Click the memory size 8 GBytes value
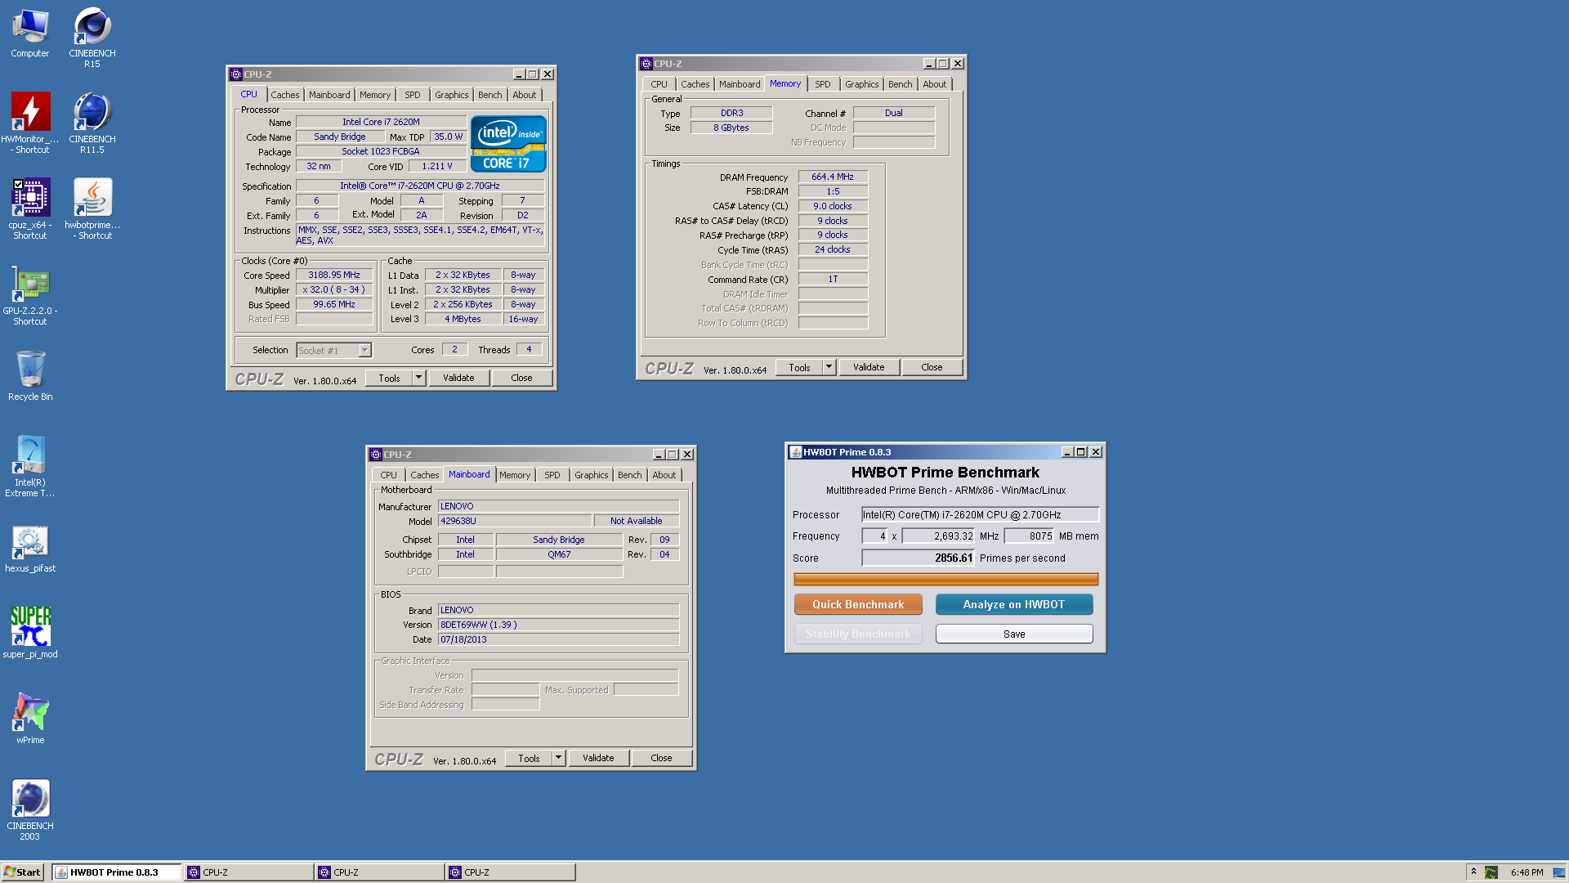Image resolution: width=1569 pixels, height=883 pixels. pos(731,128)
